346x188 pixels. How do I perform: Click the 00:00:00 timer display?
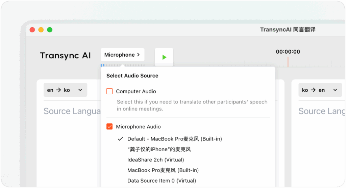(288, 52)
